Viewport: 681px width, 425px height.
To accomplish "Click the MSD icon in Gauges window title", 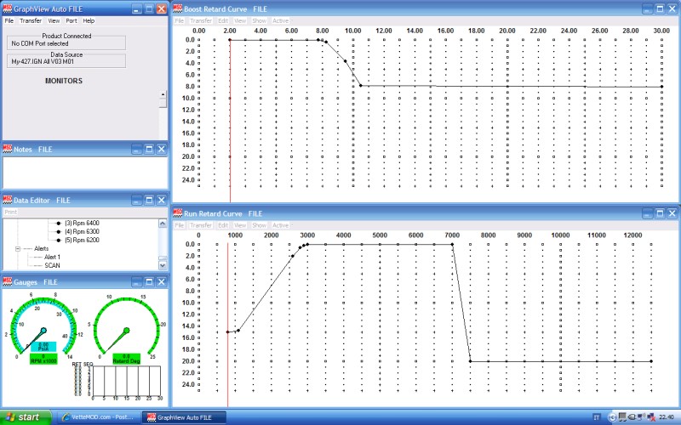I will tap(8, 281).
